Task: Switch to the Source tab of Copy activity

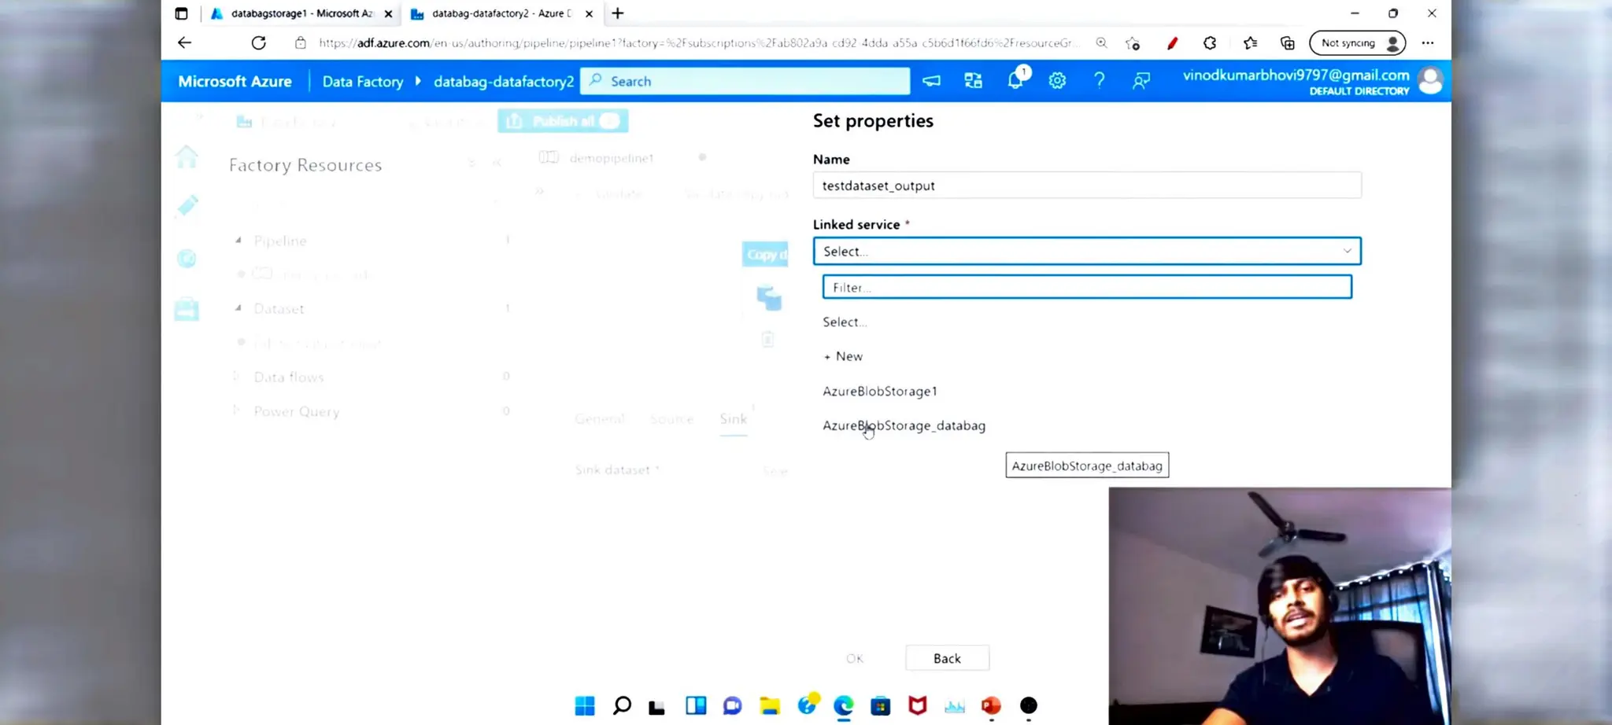Action: coord(671,419)
